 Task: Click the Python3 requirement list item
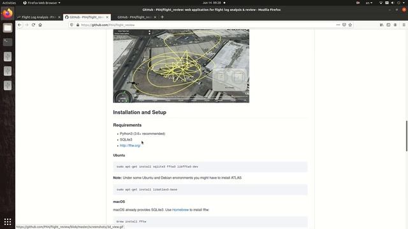pyautogui.click(x=142, y=134)
